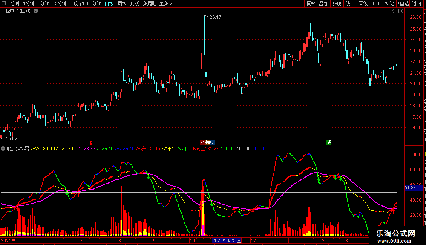Image resolution: width=426 pixels, height=245 pixels.
Task: Click the red S signal marker
Action: tap(91, 142)
